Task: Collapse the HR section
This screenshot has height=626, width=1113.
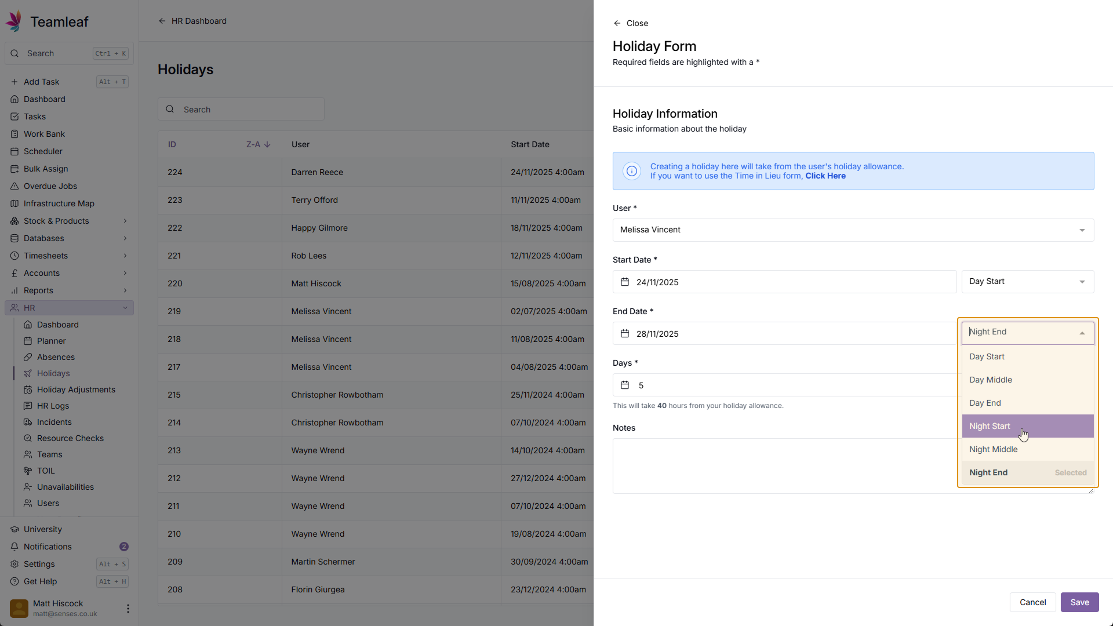Action: tap(125, 308)
